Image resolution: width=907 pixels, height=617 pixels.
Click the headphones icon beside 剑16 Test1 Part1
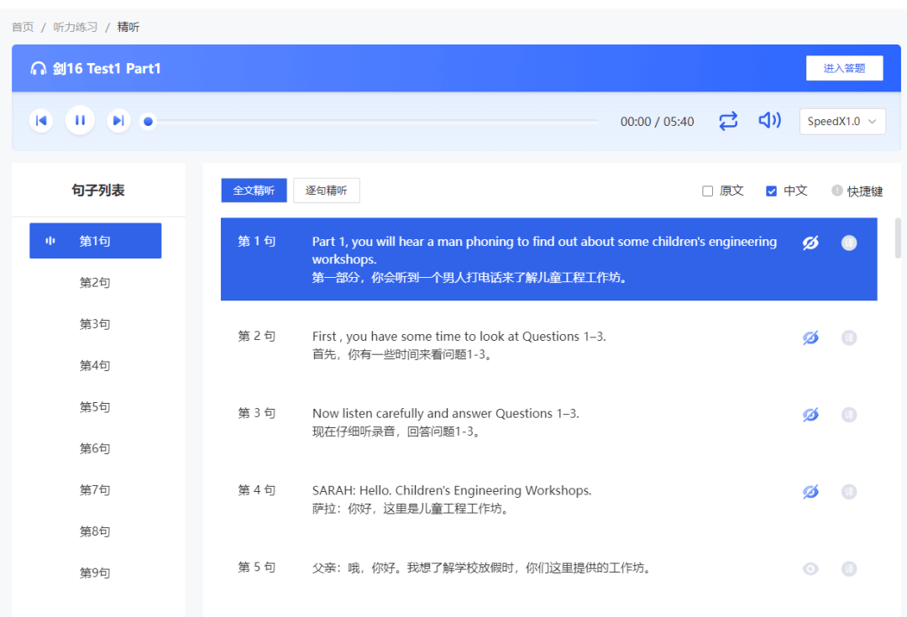(38, 69)
